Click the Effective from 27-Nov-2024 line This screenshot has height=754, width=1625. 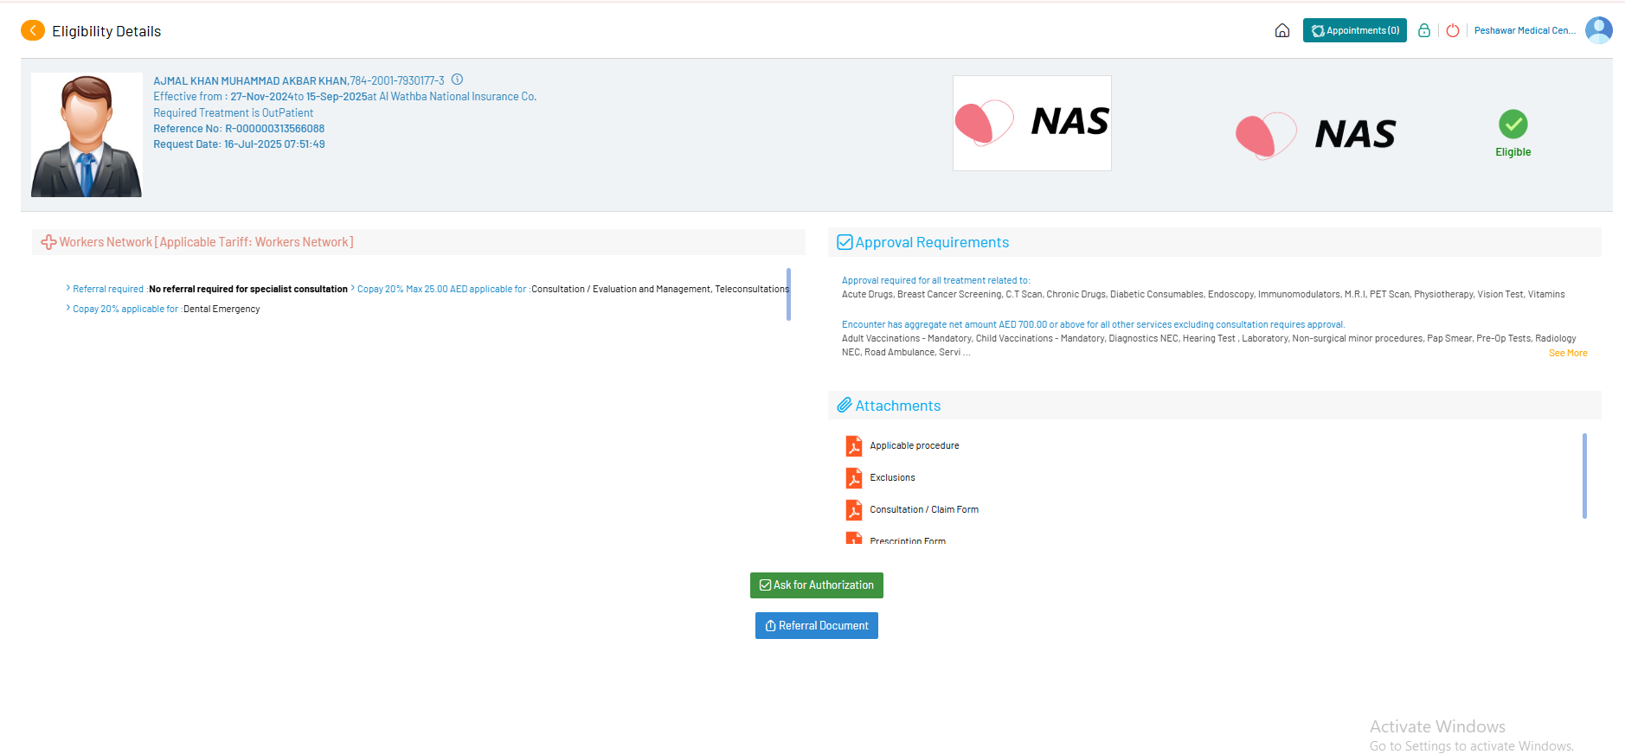(x=345, y=97)
